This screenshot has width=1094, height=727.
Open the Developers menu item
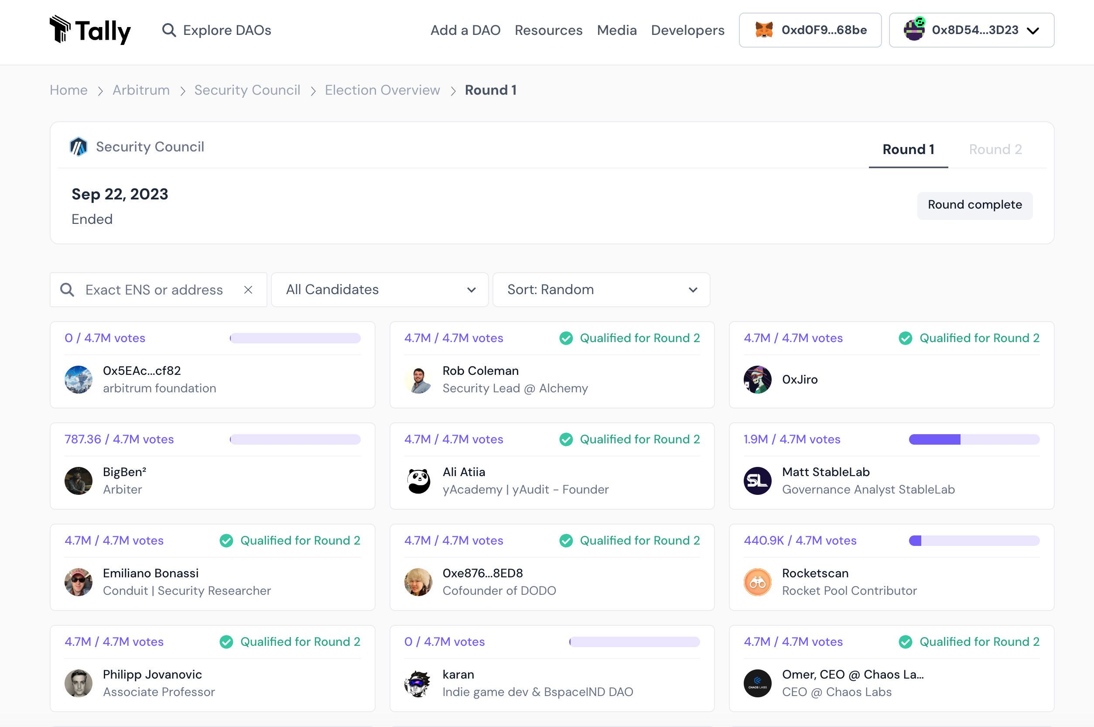pyautogui.click(x=687, y=30)
